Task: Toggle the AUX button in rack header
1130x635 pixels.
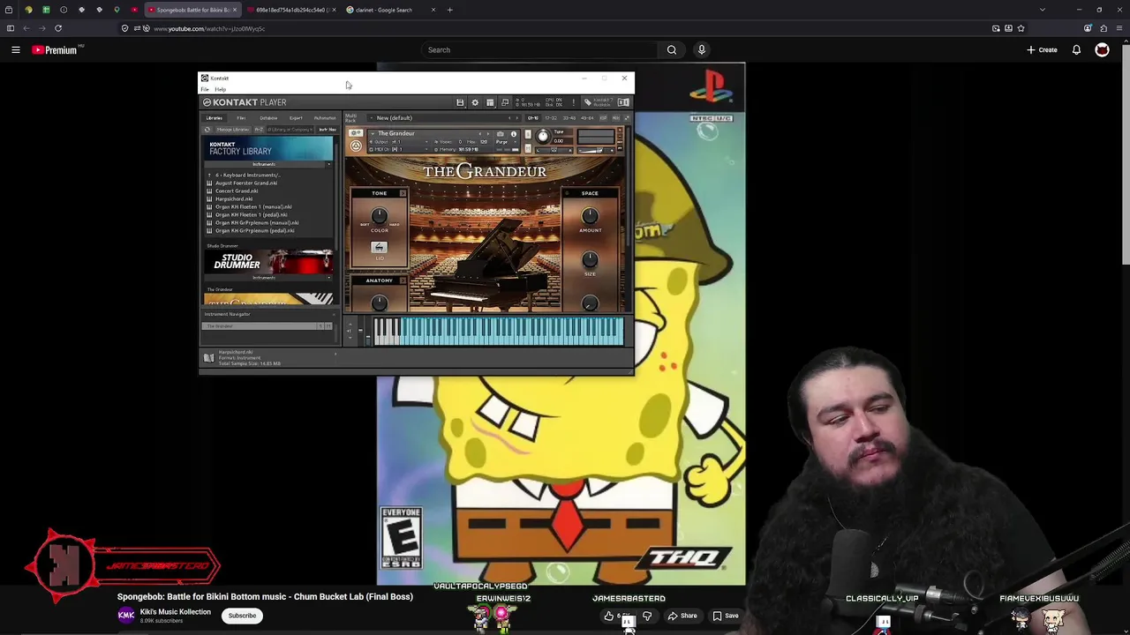Action: tap(615, 118)
